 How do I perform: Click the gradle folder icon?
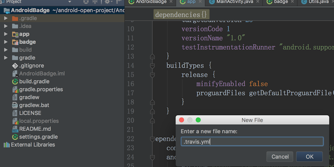pyautogui.click(x=15, y=58)
